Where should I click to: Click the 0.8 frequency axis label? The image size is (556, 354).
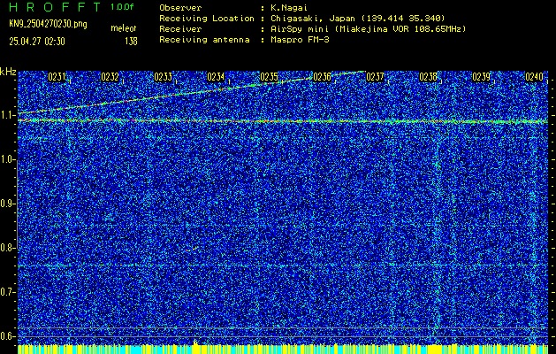[x=7, y=248]
